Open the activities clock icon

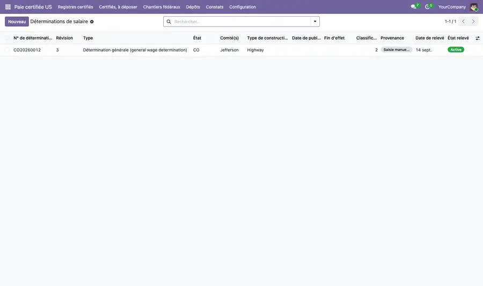click(x=427, y=7)
